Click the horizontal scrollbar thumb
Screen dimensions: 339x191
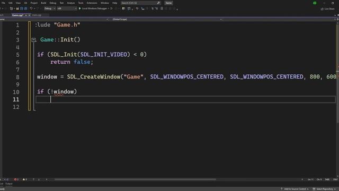point(135,179)
